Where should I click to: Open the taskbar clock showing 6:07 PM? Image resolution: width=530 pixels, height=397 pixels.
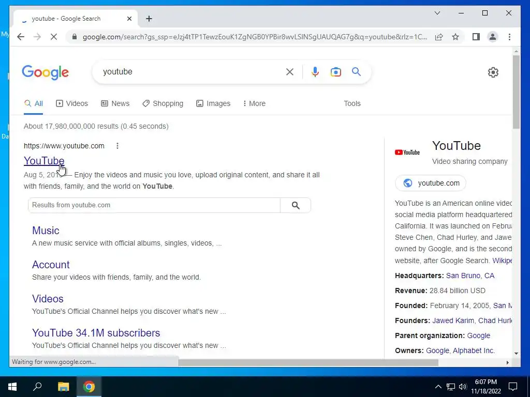point(485,387)
